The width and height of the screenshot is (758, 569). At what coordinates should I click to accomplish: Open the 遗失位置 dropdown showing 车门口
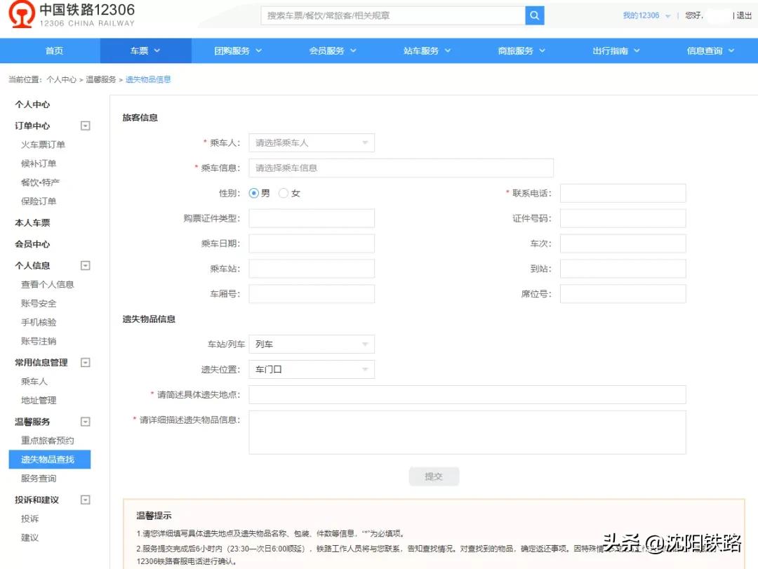click(312, 369)
